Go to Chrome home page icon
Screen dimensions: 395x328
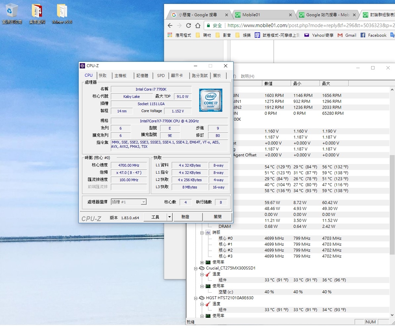click(x=198, y=25)
